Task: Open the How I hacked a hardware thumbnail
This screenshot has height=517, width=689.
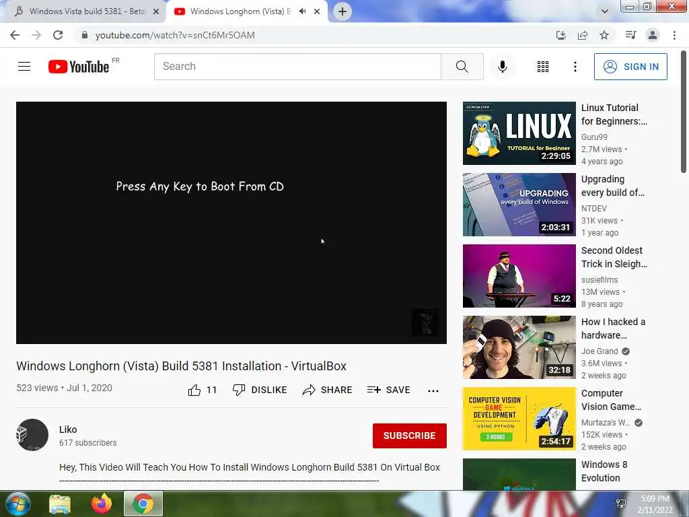Action: point(519,347)
